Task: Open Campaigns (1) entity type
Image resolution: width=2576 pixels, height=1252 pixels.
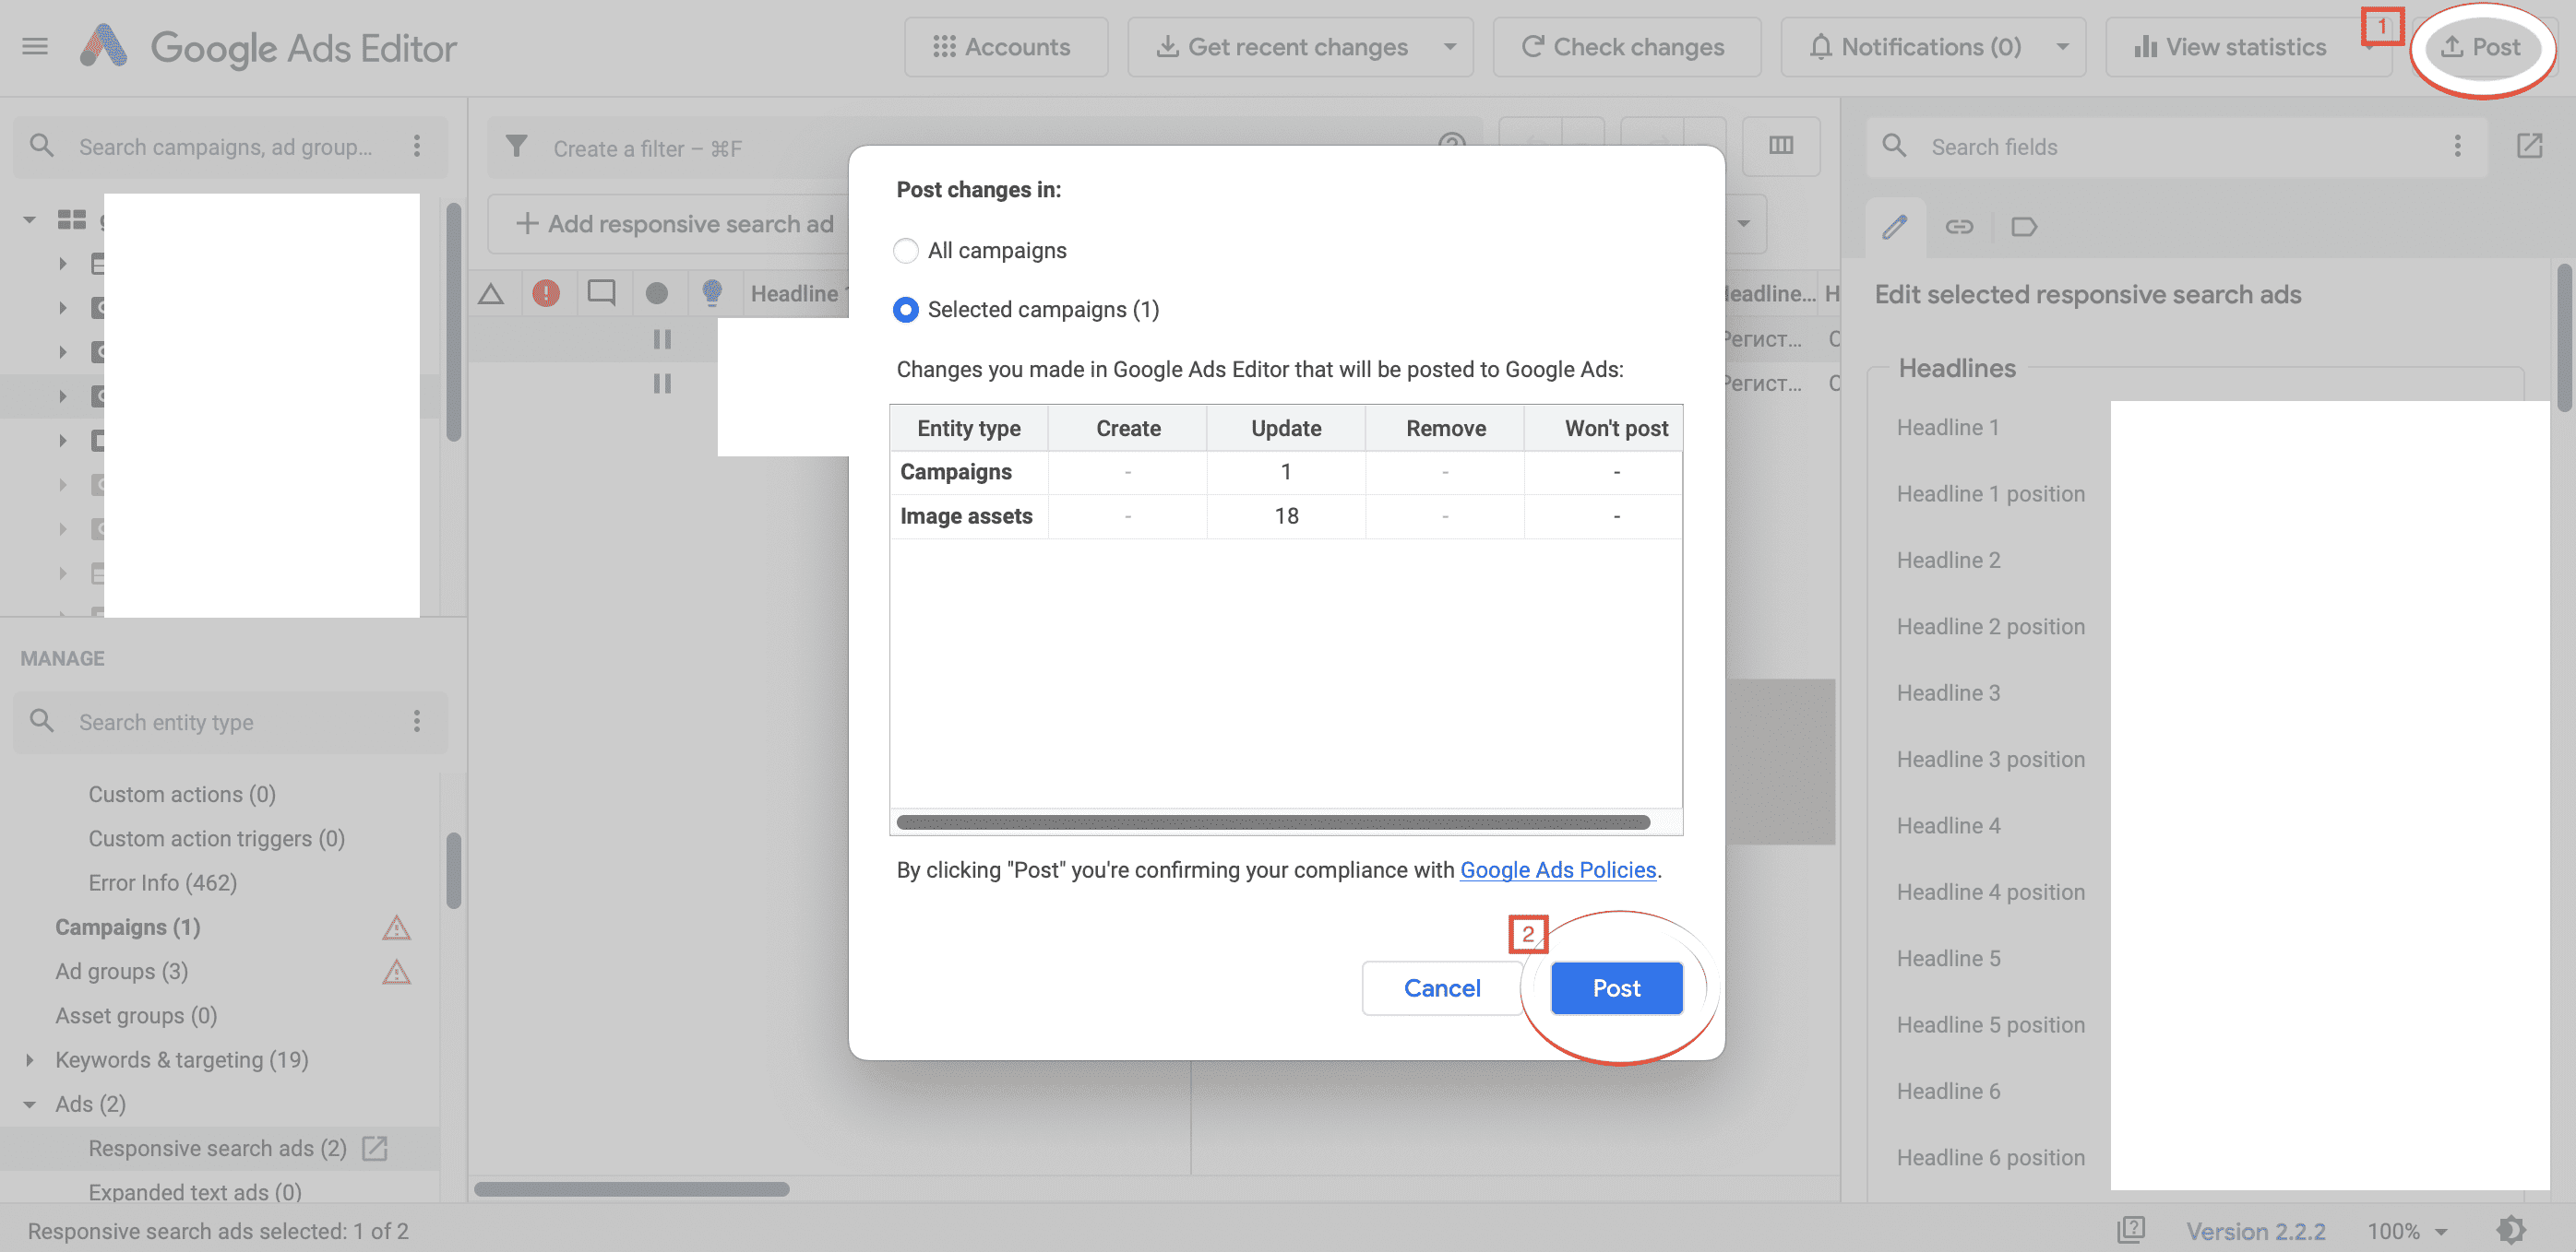Action: (x=127, y=927)
